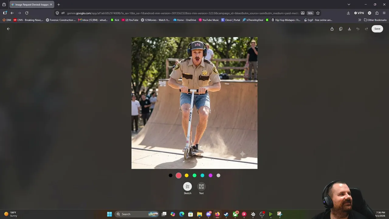This screenshot has width=389, height=219.
Task: Open the Other Bookmarks folder
Action: click(375, 20)
